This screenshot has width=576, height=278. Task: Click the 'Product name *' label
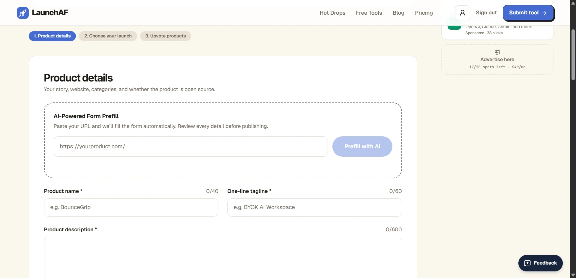63,191
